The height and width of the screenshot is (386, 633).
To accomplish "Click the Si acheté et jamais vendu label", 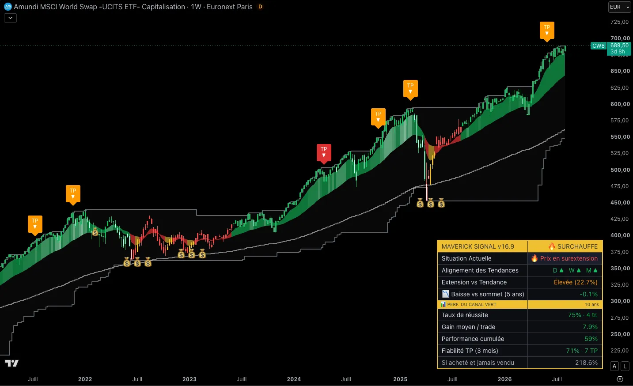I will [x=478, y=363].
